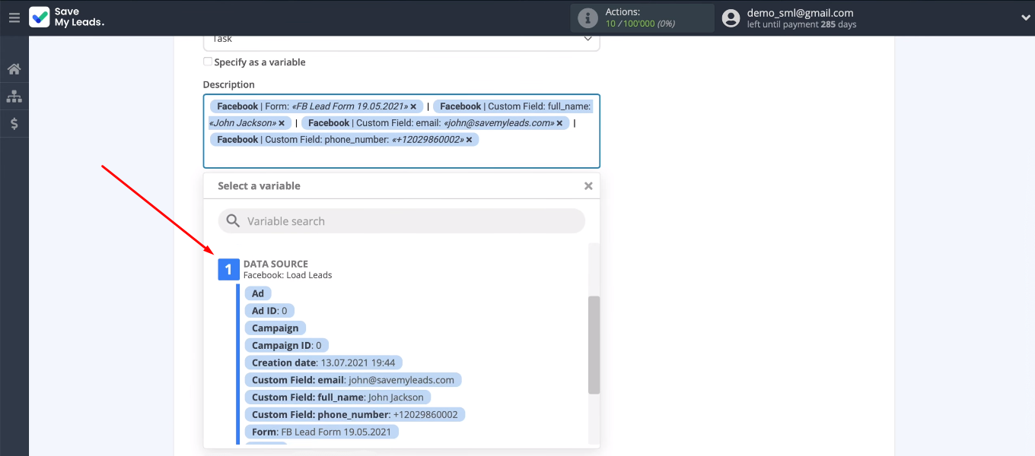1035x456 pixels.
Task: Select the Campaign ID: 0 variable
Action: [x=287, y=345]
